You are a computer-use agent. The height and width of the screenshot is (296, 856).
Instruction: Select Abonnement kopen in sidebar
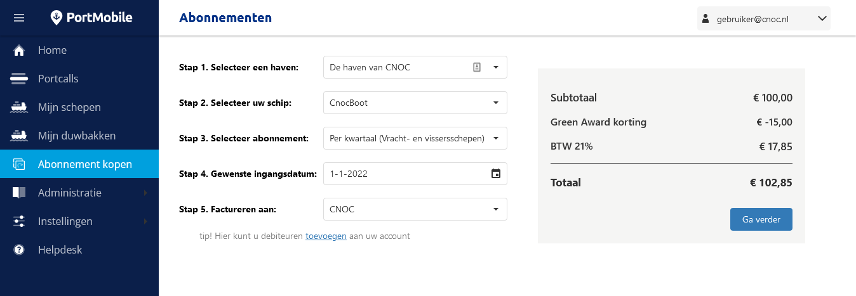click(79, 164)
